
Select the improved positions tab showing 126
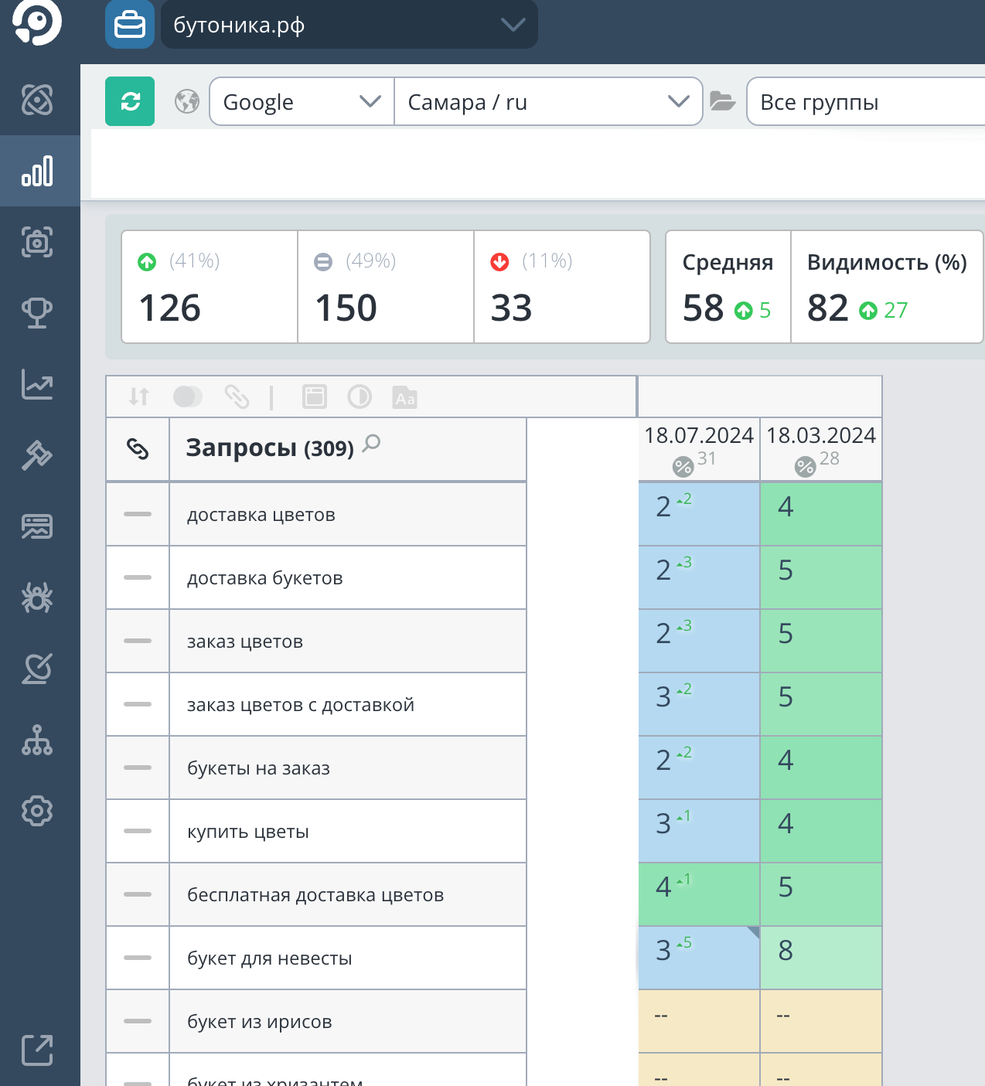coord(210,287)
